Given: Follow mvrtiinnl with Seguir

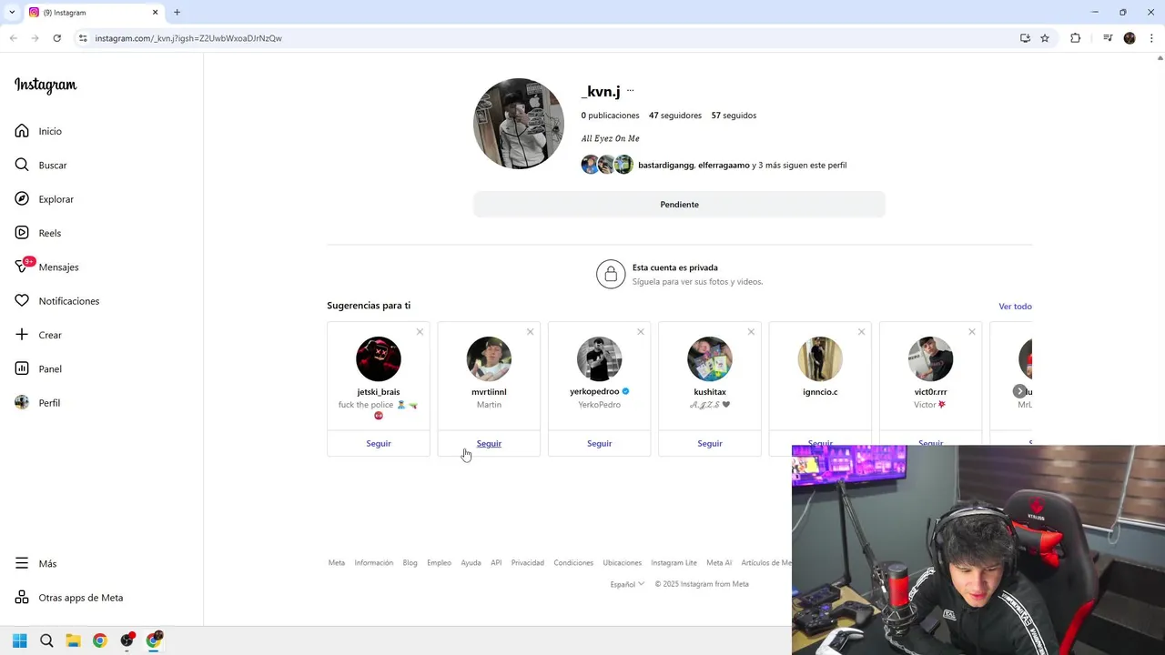Looking at the screenshot, I should click(489, 444).
